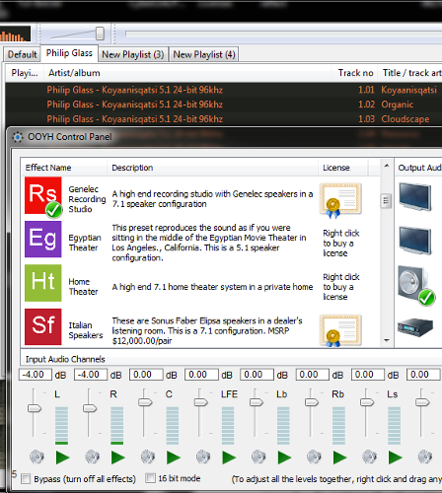Sort by the Playi... column header
The image size is (442, 493).
(x=25, y=73)
